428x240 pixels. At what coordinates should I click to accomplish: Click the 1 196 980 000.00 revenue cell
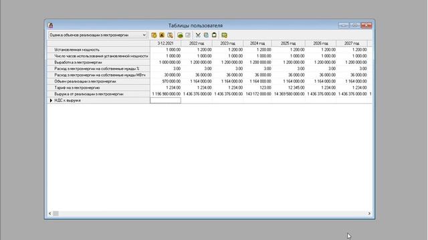pyautogui.click(x=165, y=94)
